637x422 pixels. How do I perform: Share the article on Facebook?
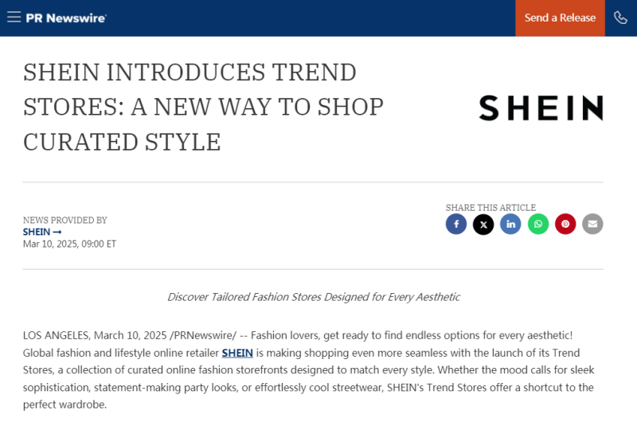(x=456, y=225)
